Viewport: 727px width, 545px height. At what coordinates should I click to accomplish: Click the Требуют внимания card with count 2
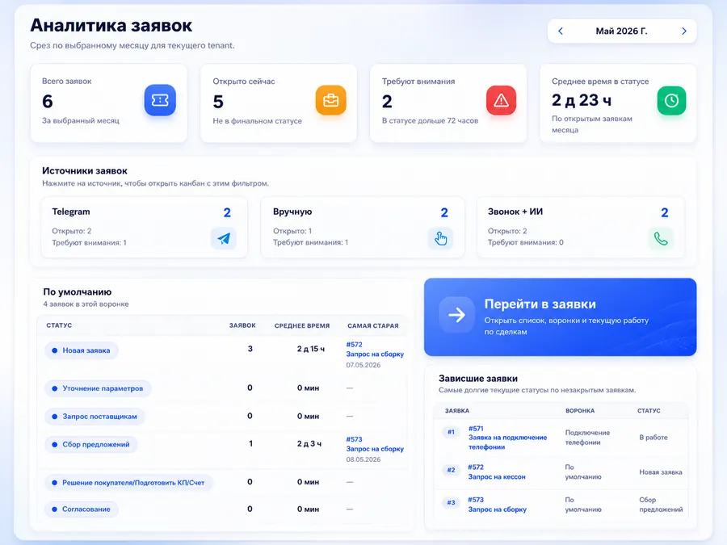point(448,103)
